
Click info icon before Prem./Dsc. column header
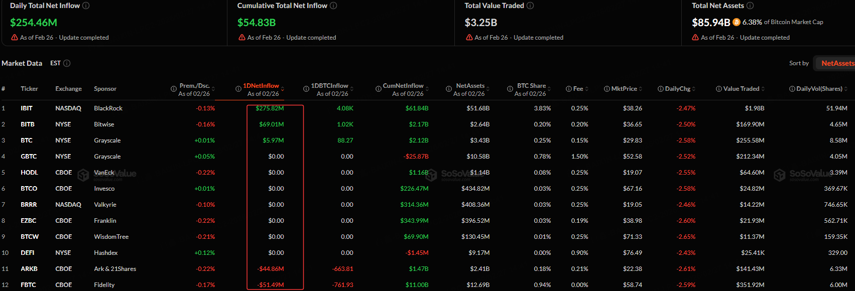[174, 89]
